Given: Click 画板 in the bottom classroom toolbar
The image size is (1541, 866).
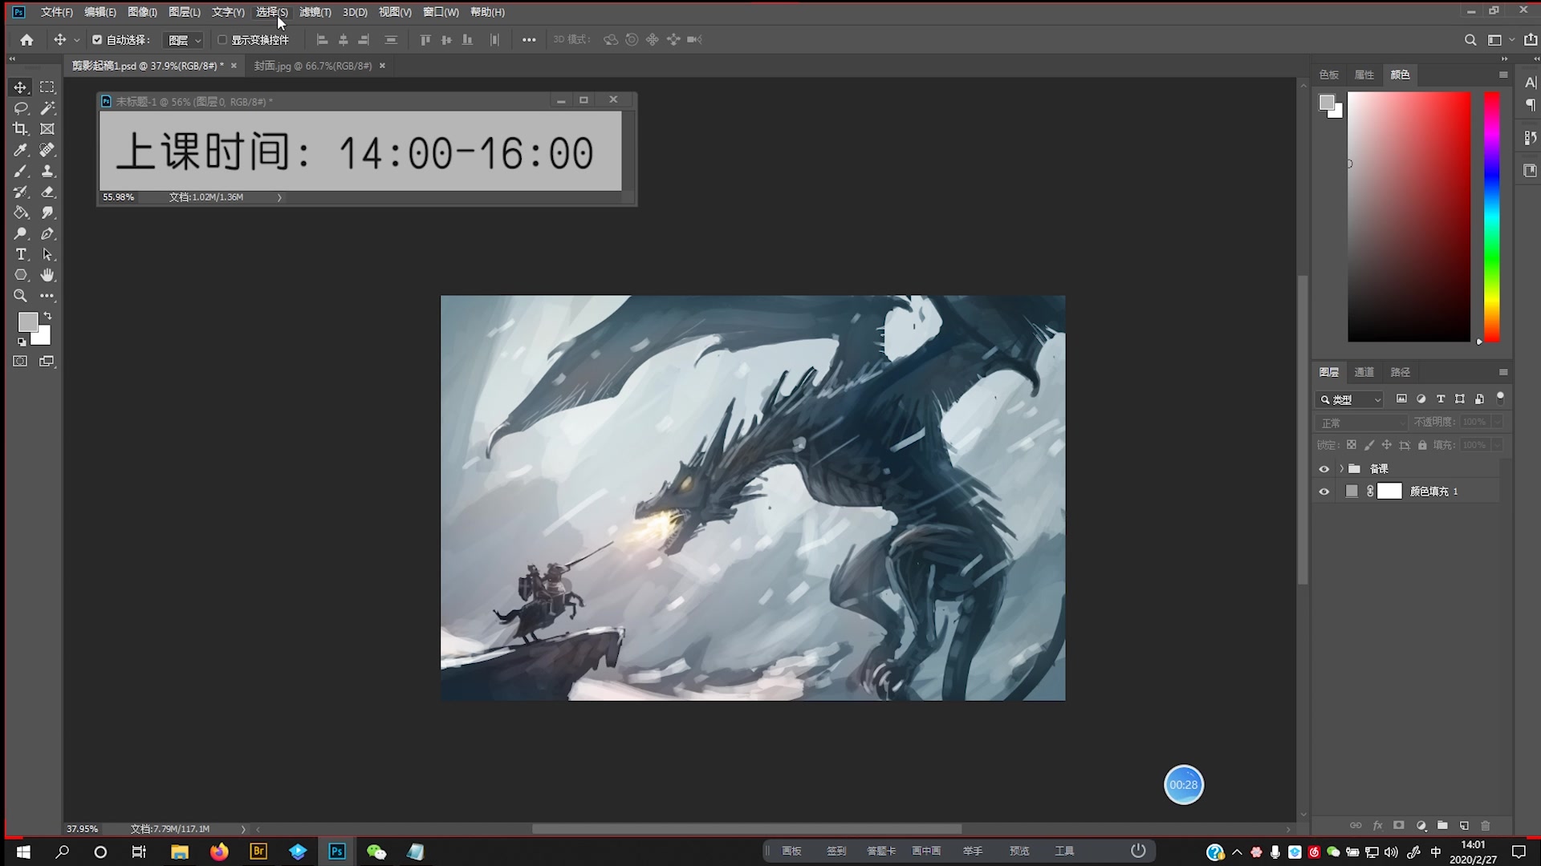Looking at the screenshot, I should click(x=791, y=852).
